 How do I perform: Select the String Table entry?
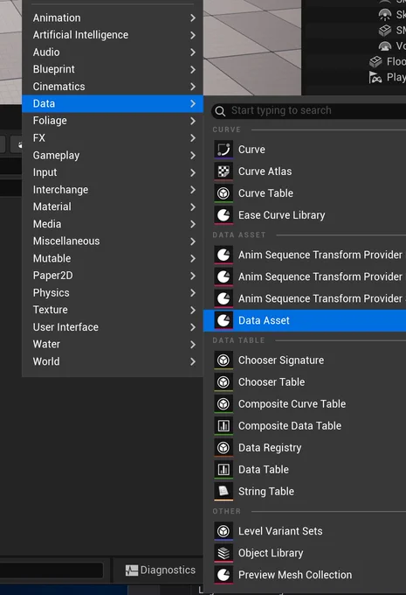(305, 492)
